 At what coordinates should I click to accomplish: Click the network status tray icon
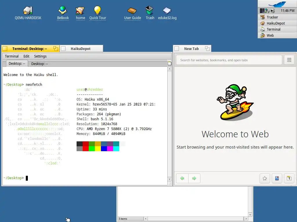[x=267, y=11]
